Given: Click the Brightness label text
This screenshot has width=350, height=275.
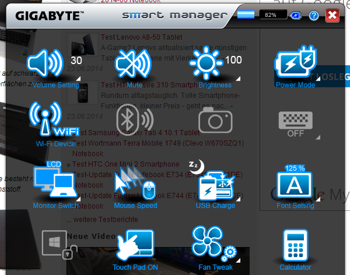Looking at the screenshot, I should pos(215,85).
